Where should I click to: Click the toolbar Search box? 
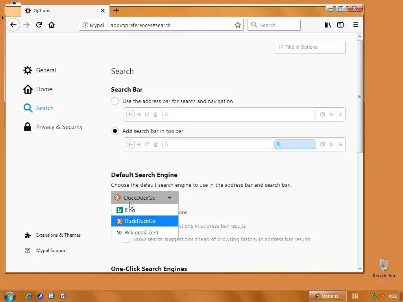click(x=274, y=25)
